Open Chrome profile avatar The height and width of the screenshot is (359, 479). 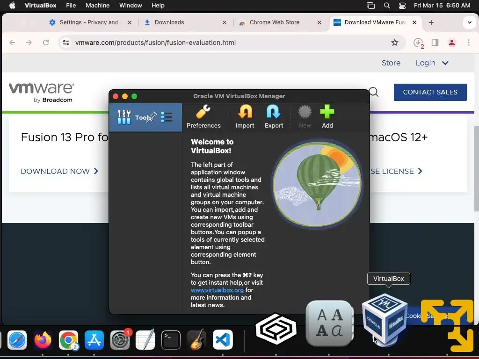452,43
